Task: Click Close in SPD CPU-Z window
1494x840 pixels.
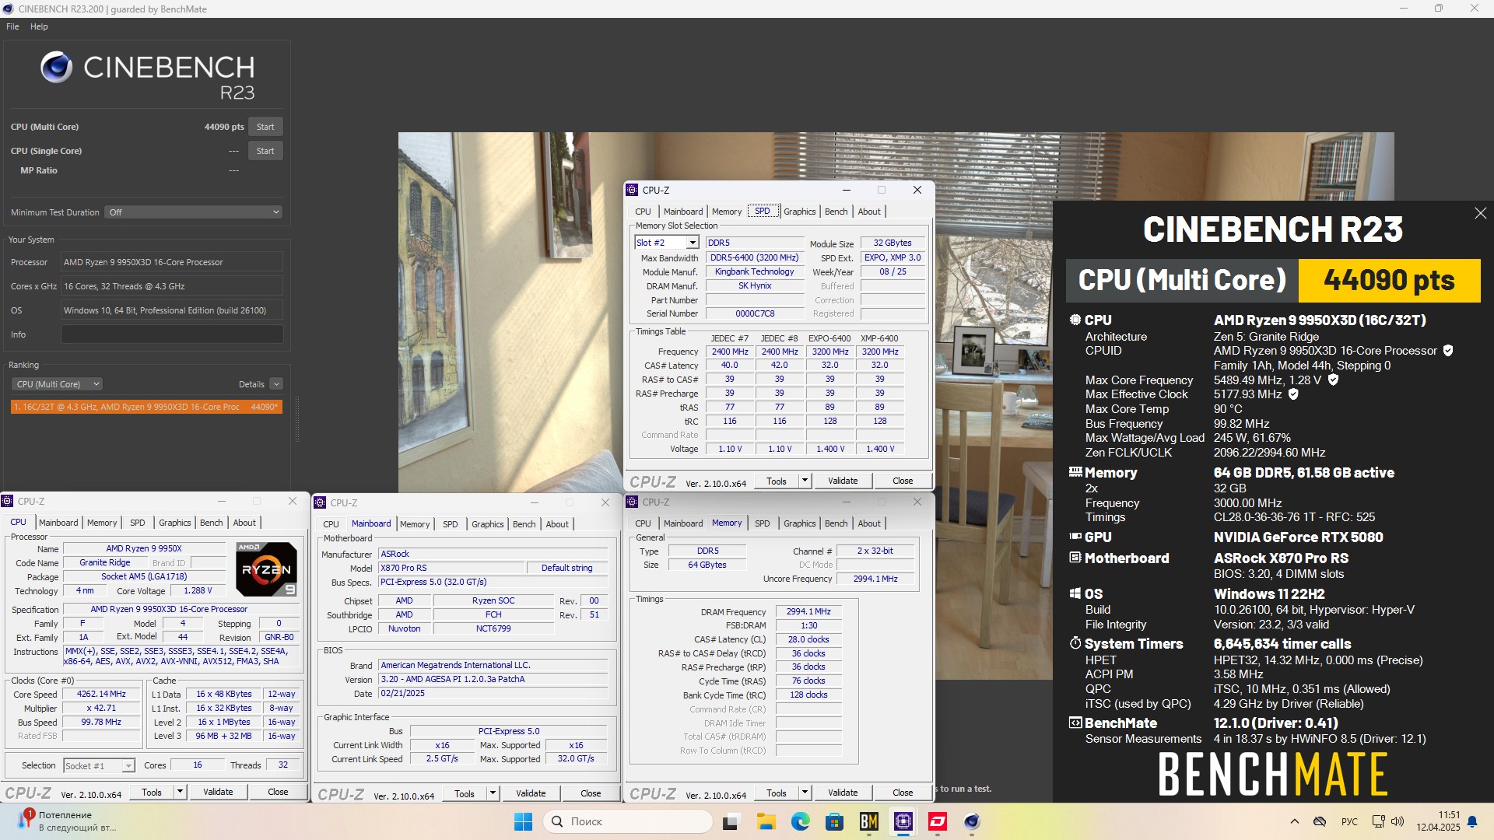Action: point(903,481)
